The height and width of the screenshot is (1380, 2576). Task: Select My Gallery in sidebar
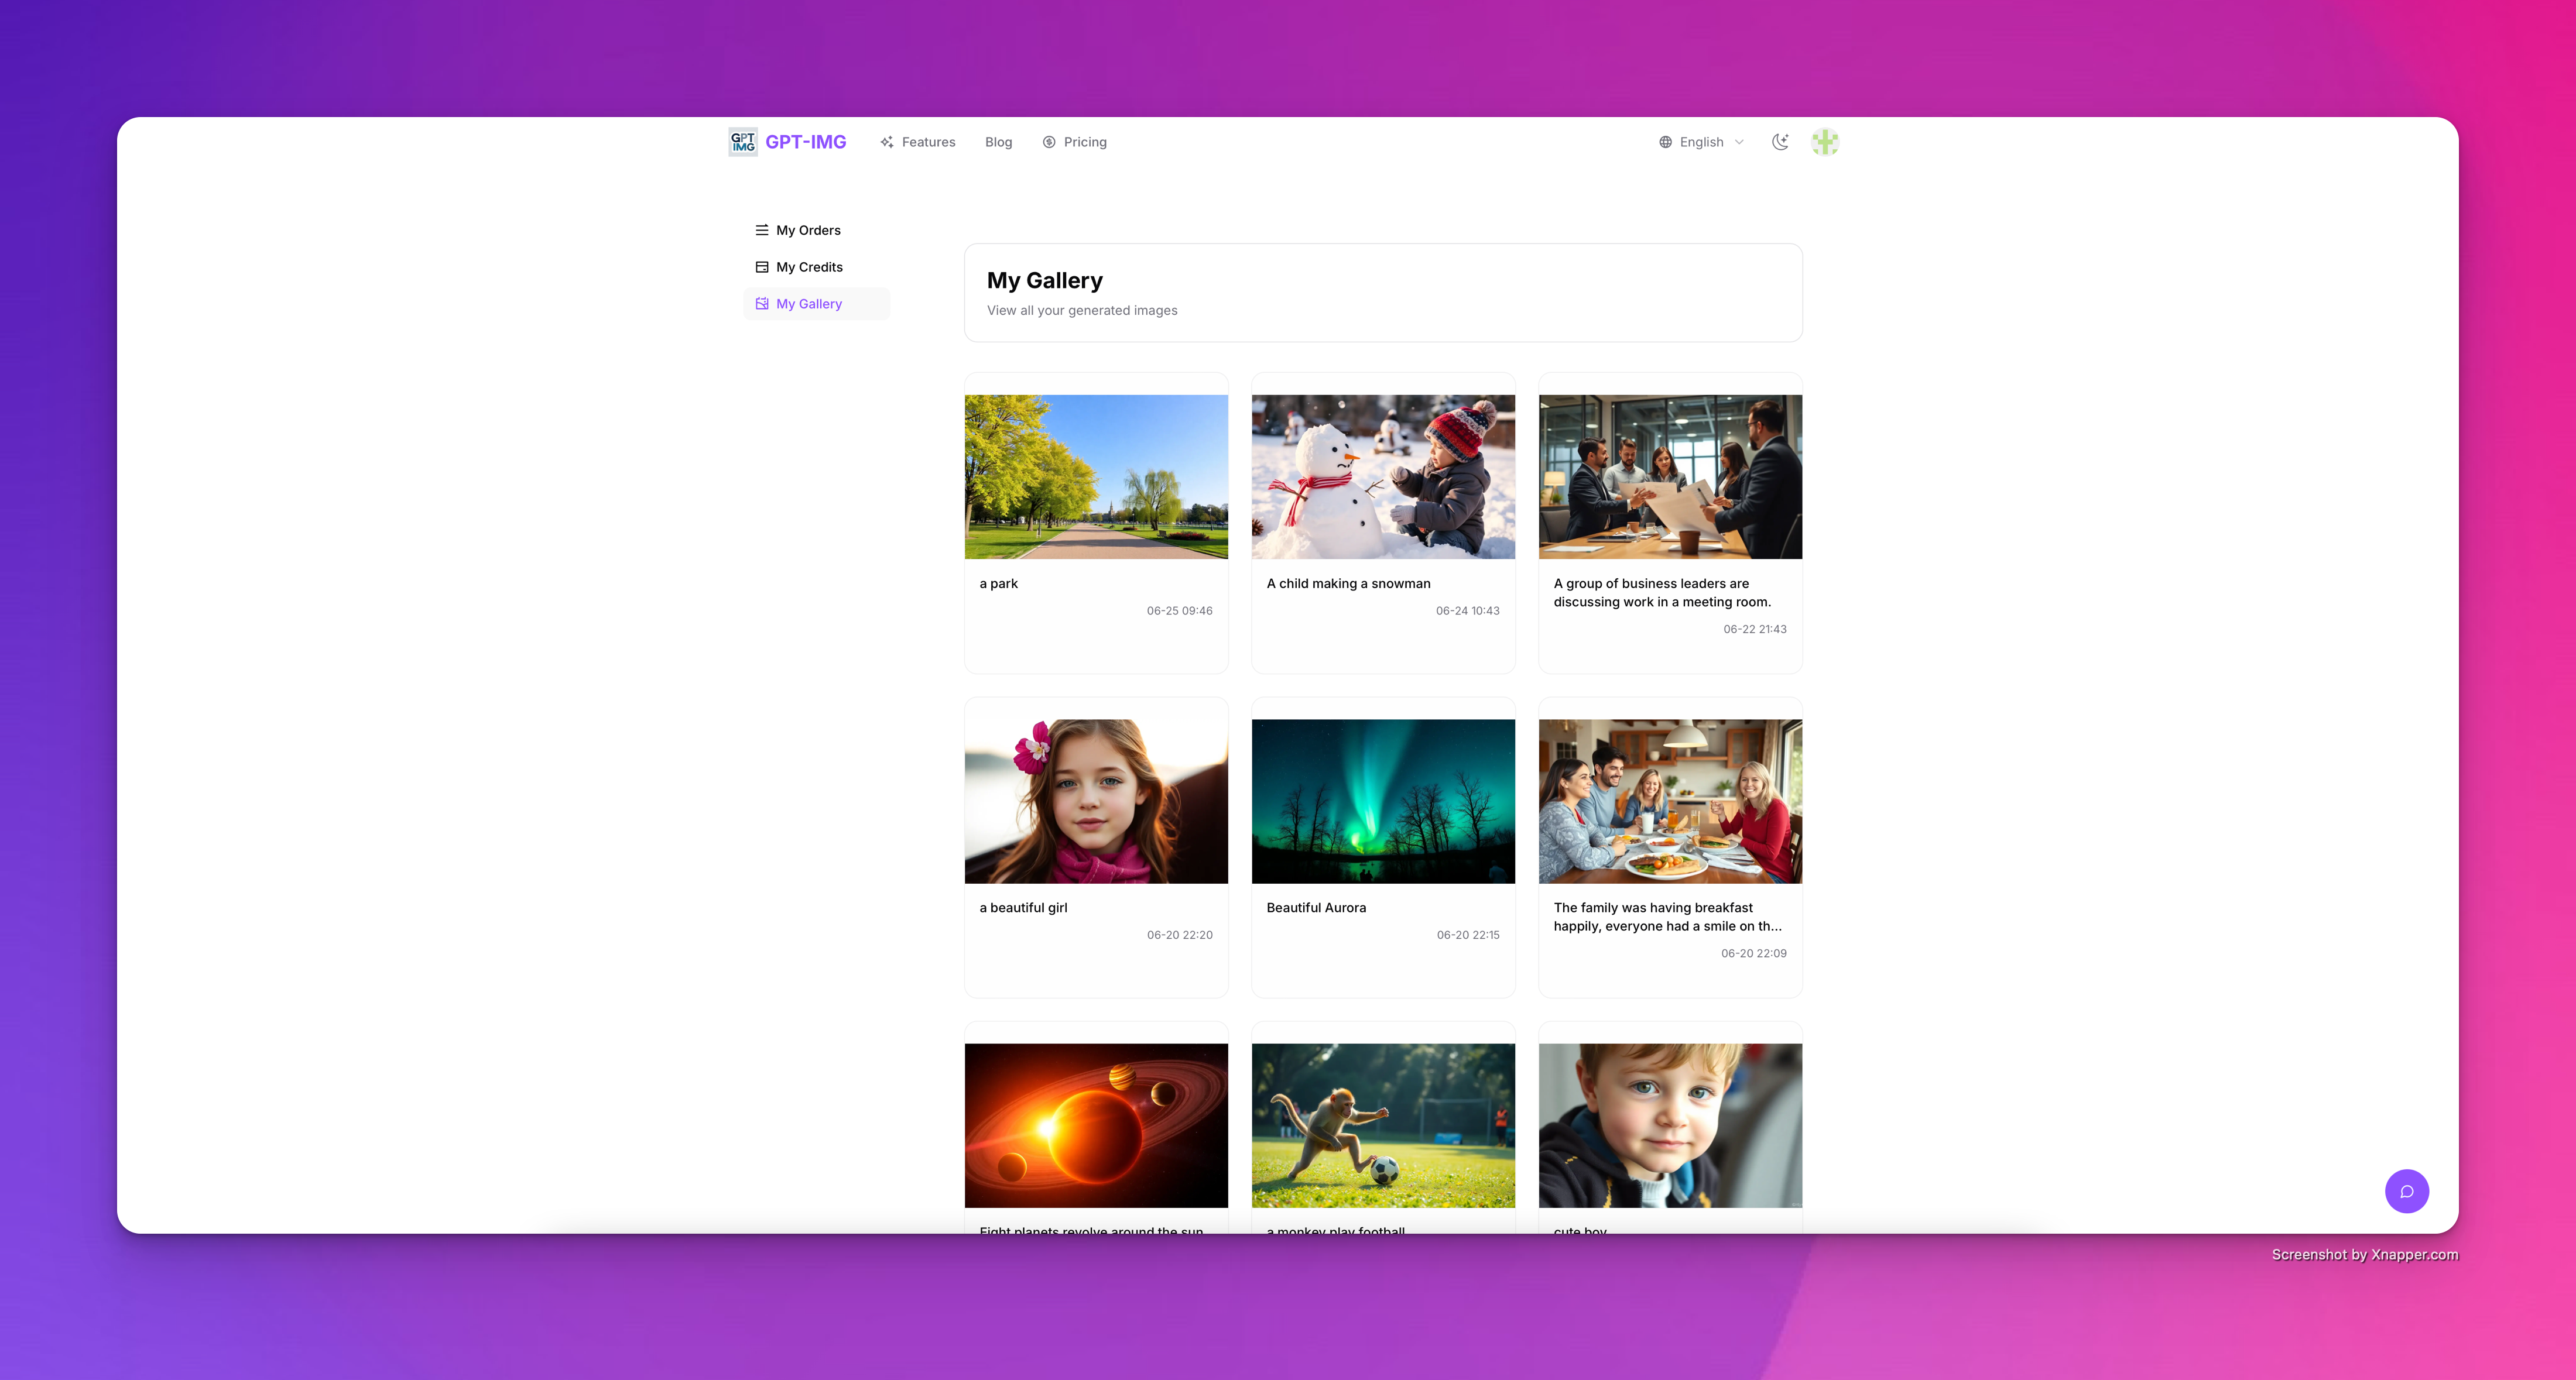816,304
